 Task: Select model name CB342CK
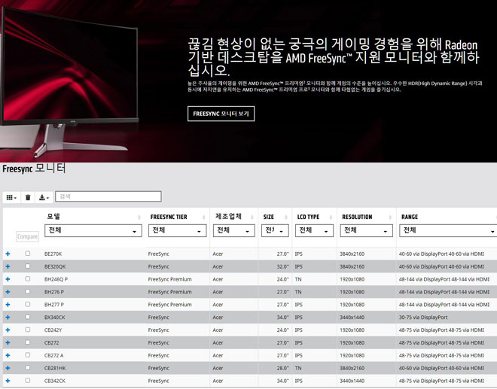[x=54, y=381]
